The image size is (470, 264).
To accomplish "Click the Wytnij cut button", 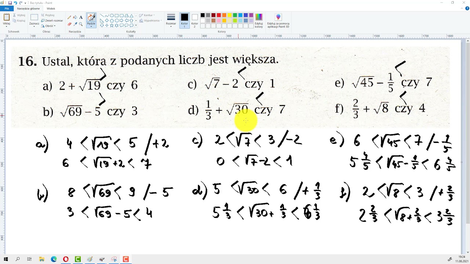I will click(x=19, y=15).
